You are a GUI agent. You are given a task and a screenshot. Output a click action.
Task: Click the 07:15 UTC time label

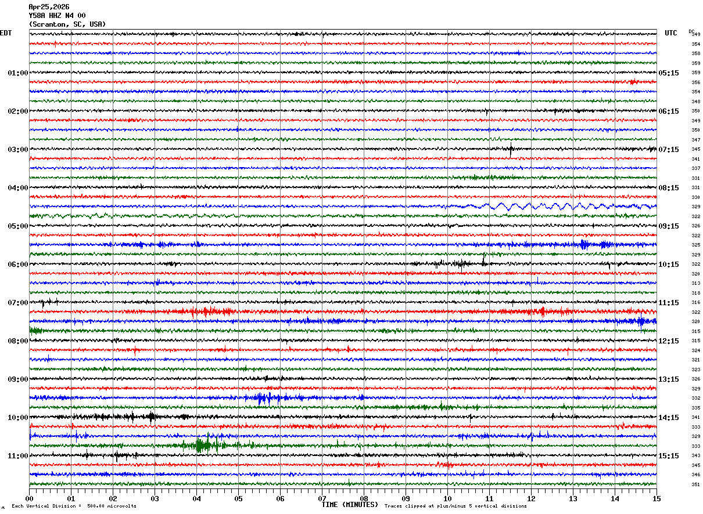tap(669, 150)
